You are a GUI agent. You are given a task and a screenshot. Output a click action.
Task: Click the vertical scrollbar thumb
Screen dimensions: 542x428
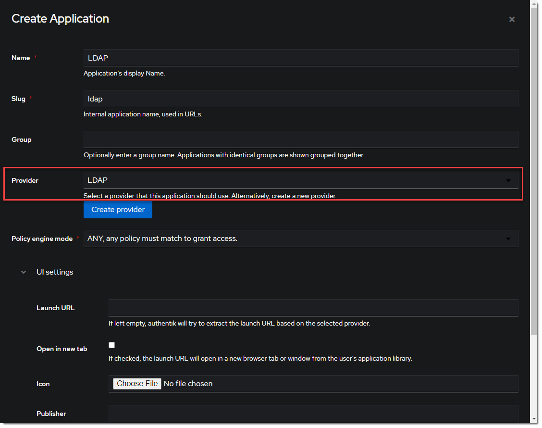pos(534,168)
